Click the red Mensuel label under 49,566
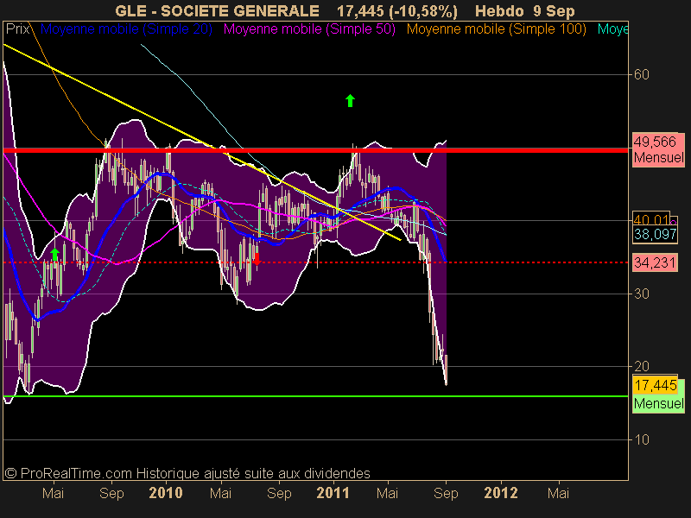 (659, 157)
